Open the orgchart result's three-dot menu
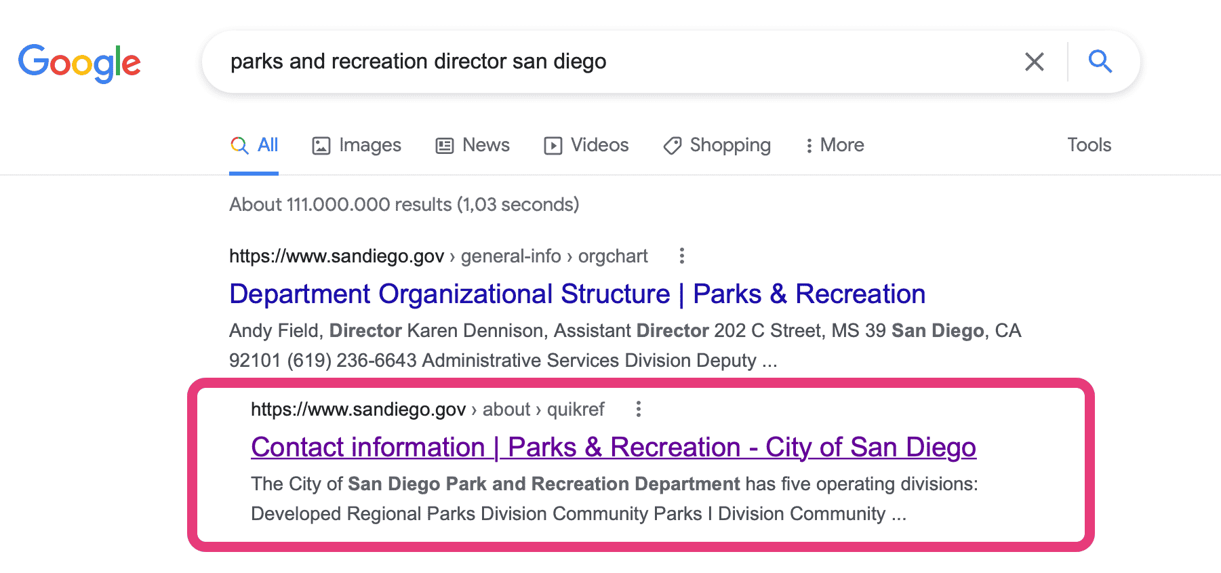Screen dimensions: 1221x573 682,256
